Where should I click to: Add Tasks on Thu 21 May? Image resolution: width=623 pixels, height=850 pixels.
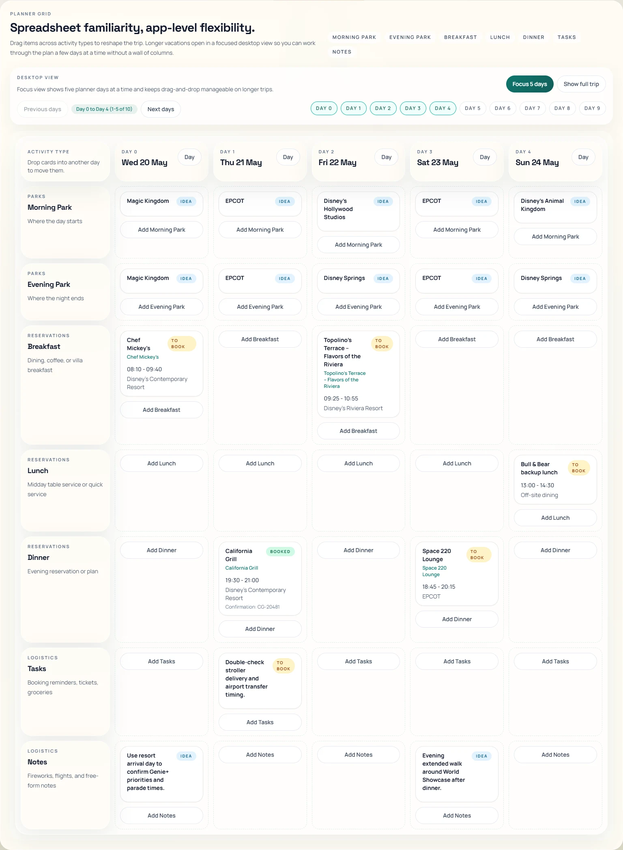[260, 722]
